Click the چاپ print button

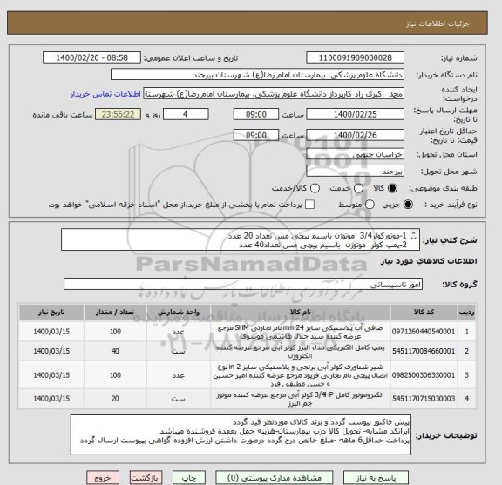click(x=188, y=478)
